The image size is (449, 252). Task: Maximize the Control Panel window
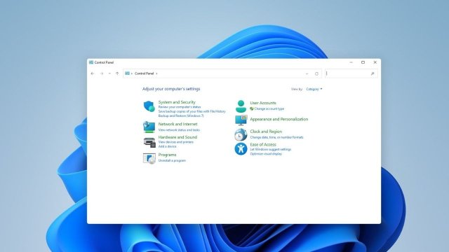(363, 62)
